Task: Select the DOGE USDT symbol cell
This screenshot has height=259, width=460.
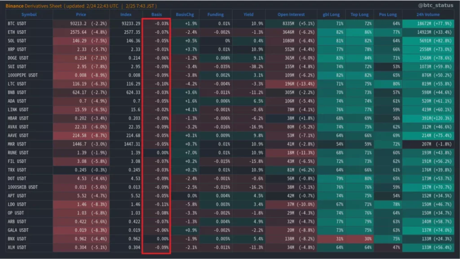Action: [x=29, y=58]
